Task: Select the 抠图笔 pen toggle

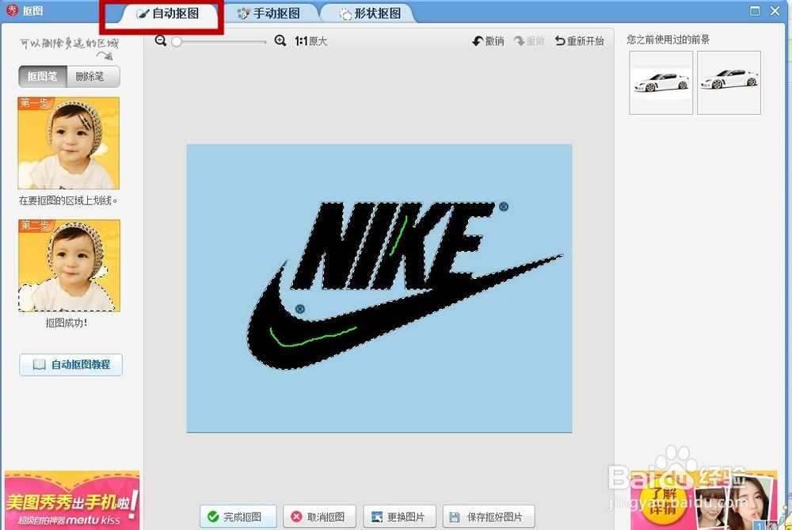Action: coord(43,77)
